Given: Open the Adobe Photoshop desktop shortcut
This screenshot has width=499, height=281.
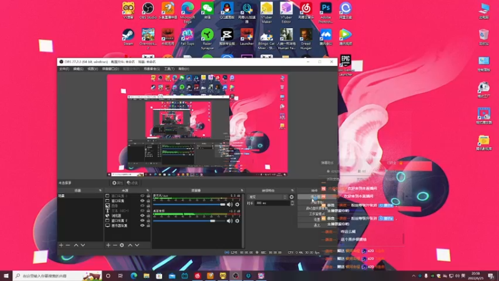Looking at the screenshot, I should [326, 12].
